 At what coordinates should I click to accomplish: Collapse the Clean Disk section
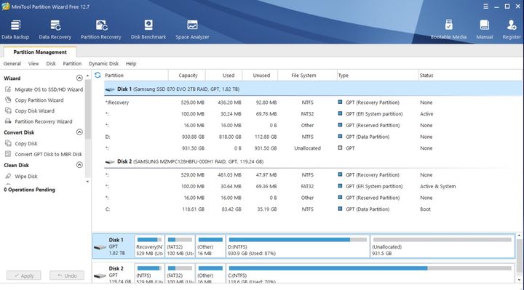[x=79, y=165]
